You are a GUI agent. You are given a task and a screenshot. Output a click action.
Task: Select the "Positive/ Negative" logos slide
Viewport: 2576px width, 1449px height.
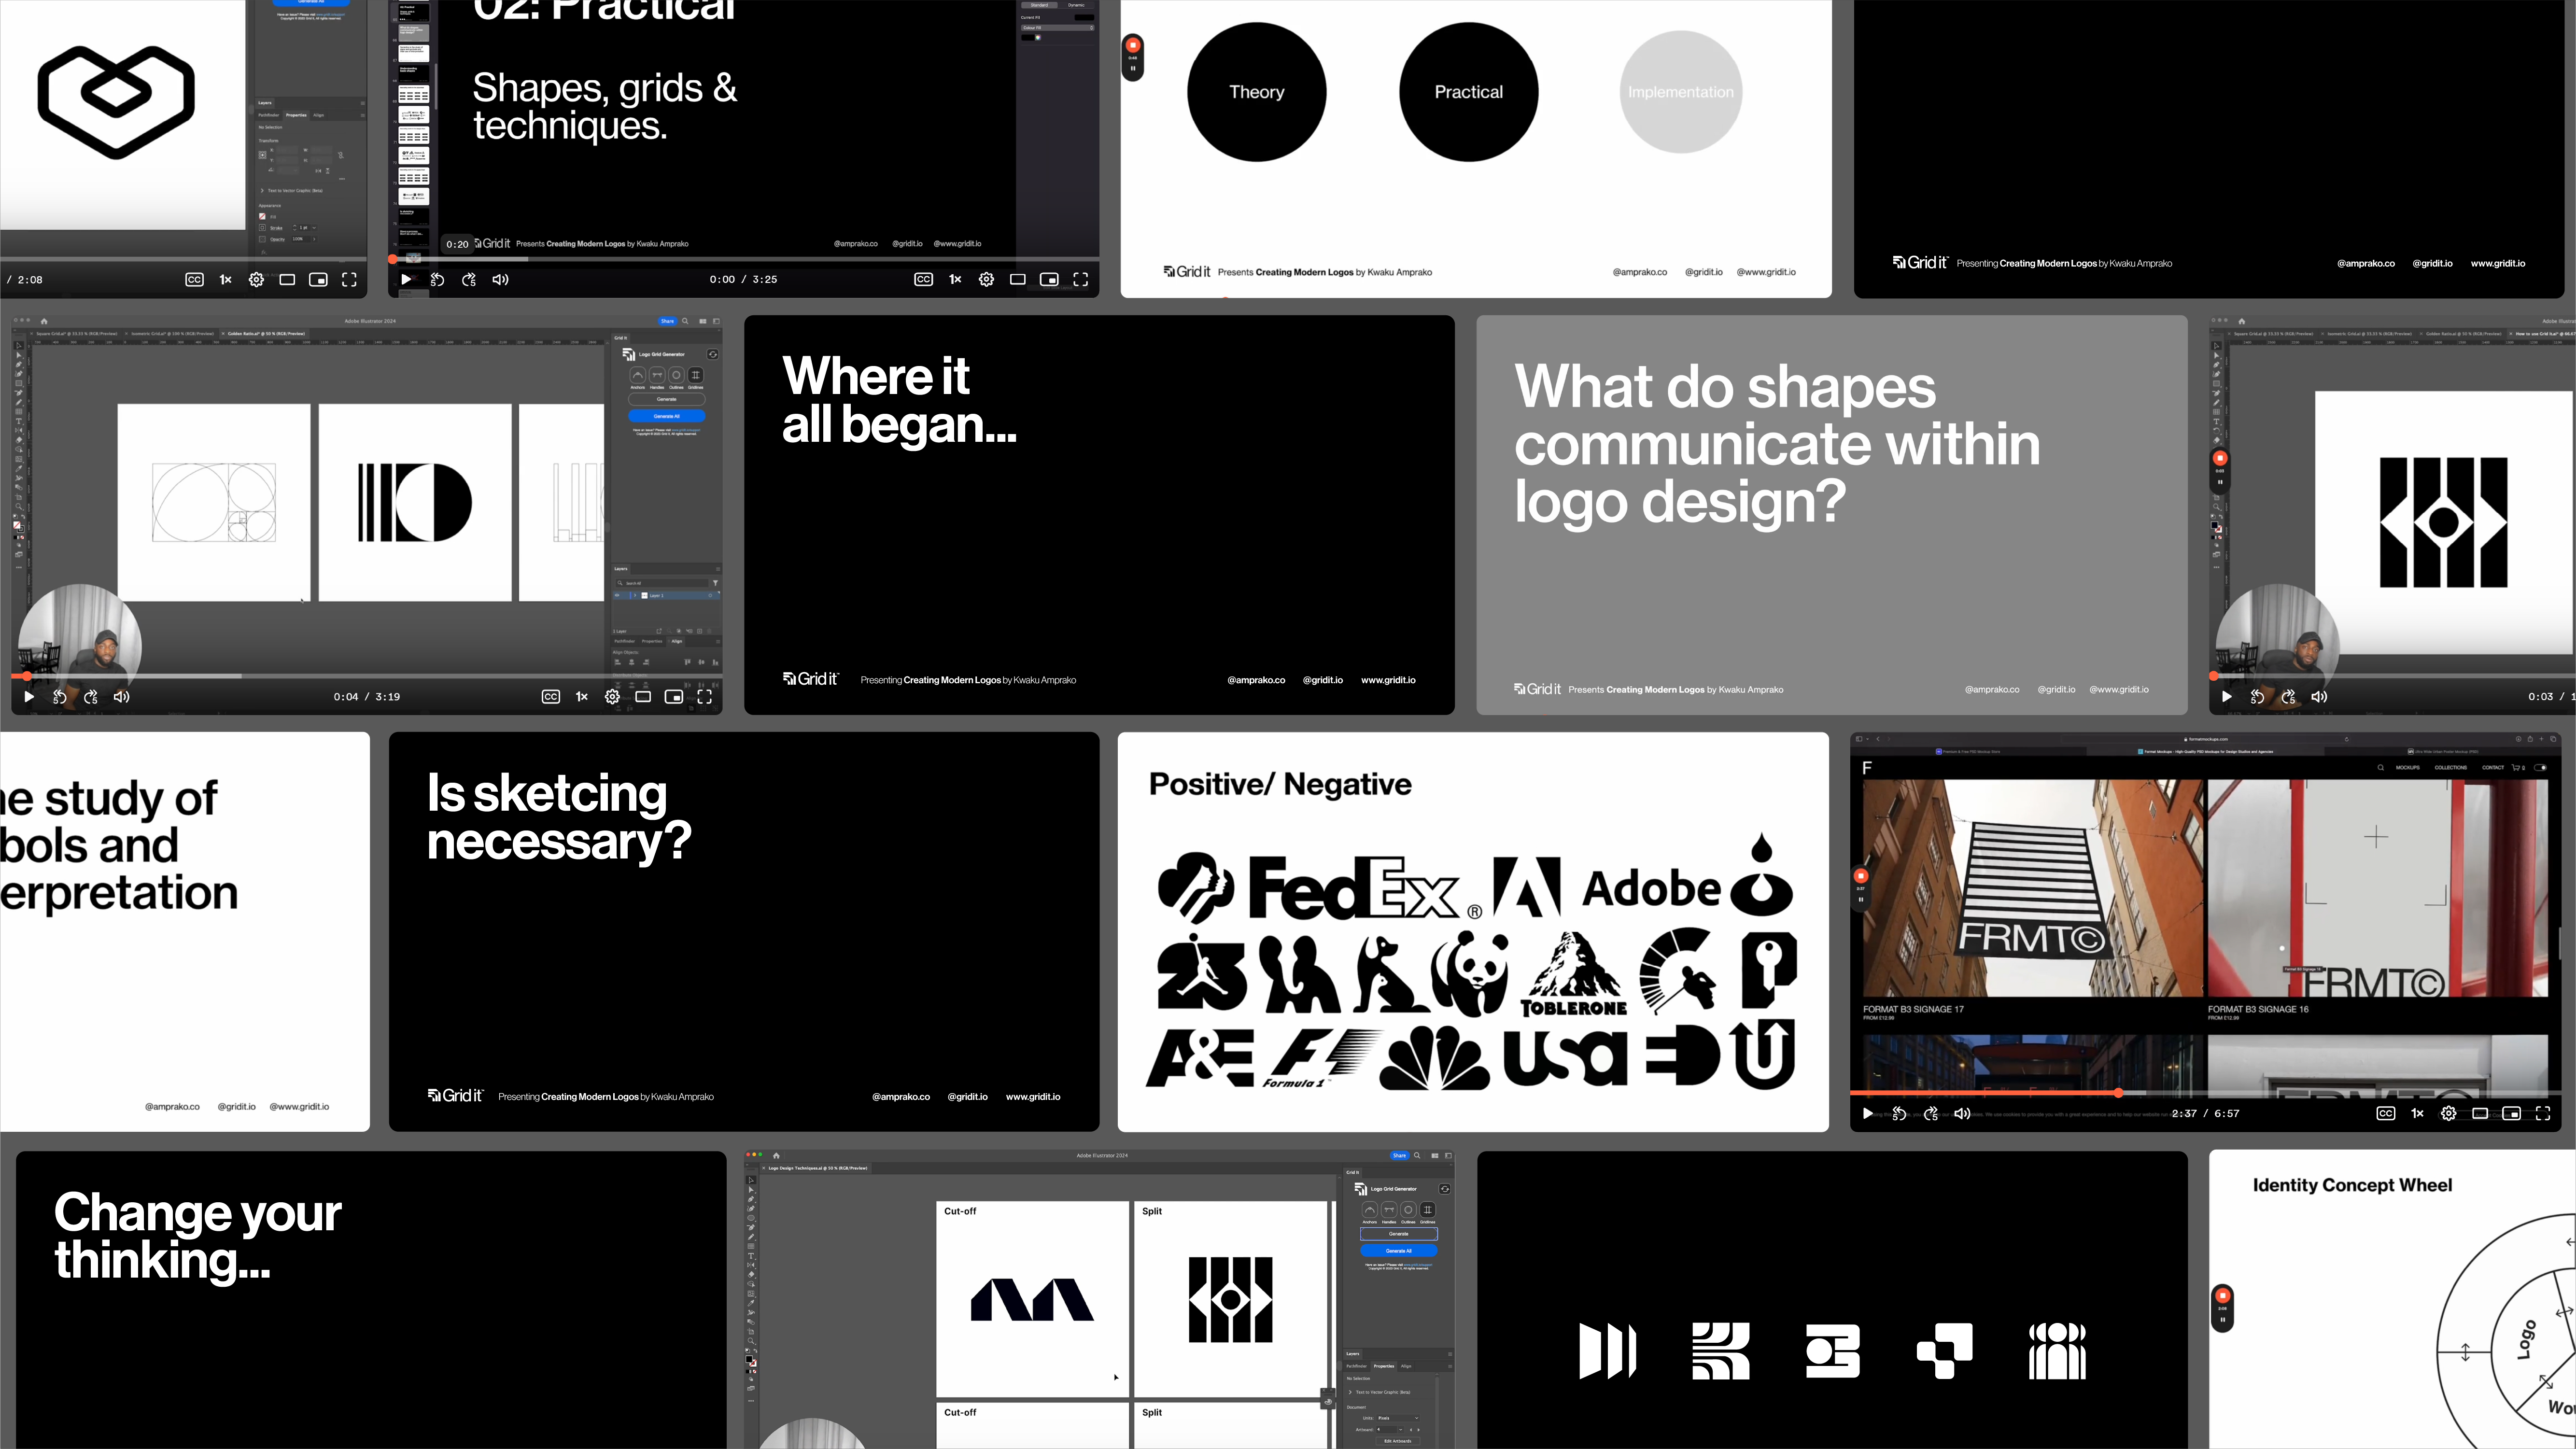[x=1473, y=932]
